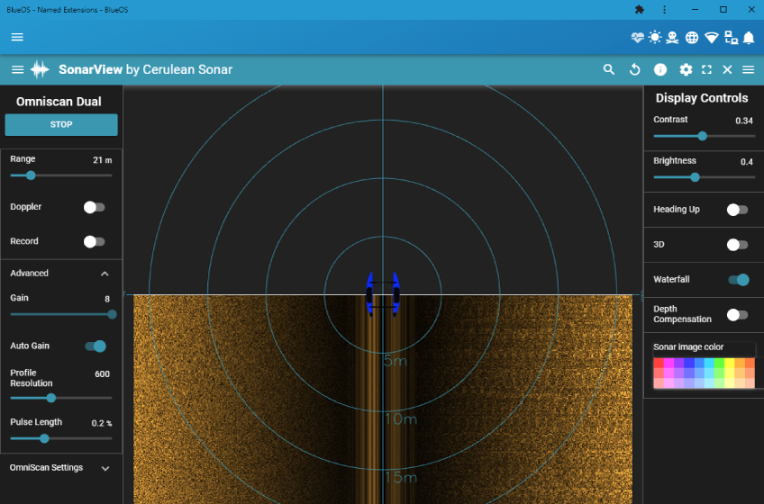
Task: Open the Wi-Fi network icon
Action: (x=712, y=38)
